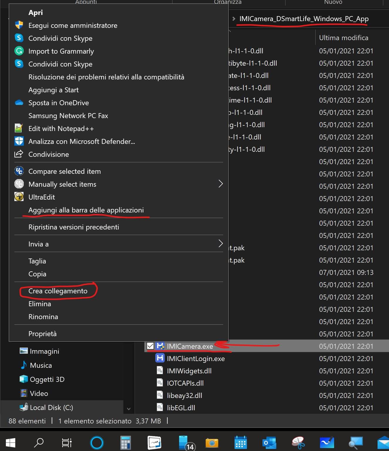Select Local Disk (C:) in navigation pane
389x451 pixels.
point(51,408)
